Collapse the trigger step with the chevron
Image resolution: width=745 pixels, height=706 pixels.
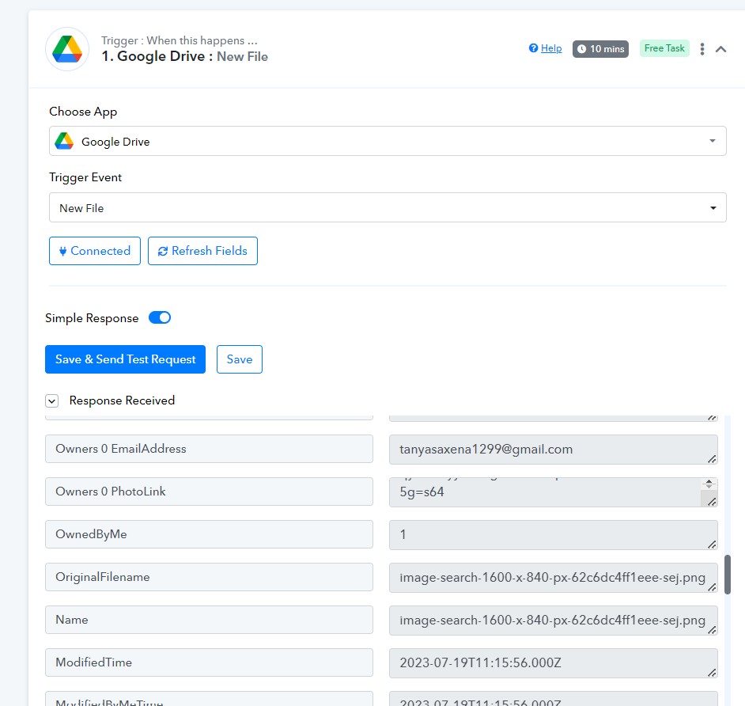pyautogui.click(x=720, y=49)
